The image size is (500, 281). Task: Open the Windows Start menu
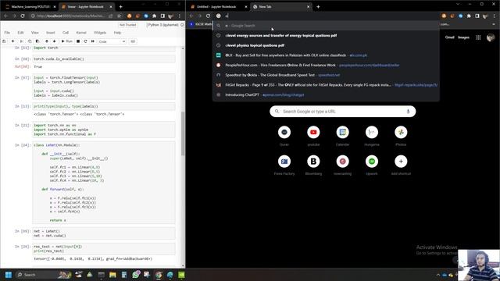click(9, 275)
